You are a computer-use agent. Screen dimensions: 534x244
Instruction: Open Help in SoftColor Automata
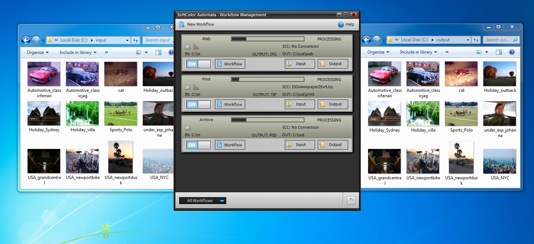pyautogui.click(x=346, y=24)
